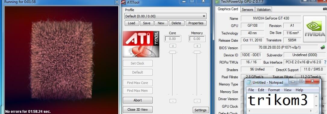Click the Release Date field Oct 11, 2010

253,40
